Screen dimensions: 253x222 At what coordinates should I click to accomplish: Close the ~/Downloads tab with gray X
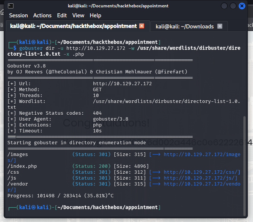(220, 26)
